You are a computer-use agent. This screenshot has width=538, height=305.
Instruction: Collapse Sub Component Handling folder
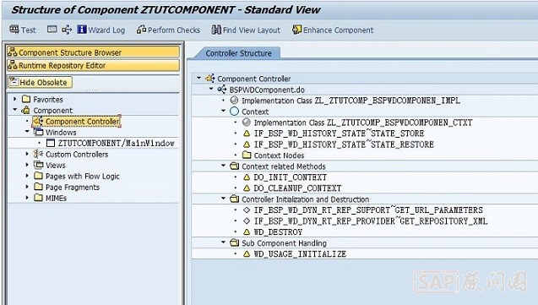coord(223,242)
